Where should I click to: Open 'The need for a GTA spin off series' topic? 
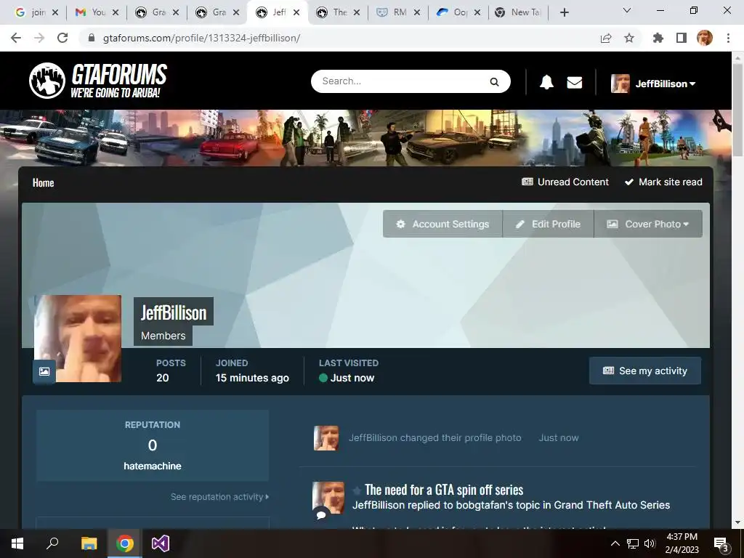[x=444, y=489]
